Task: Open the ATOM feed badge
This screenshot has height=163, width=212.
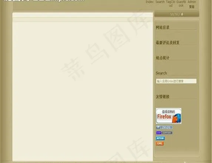Action: click(x=160, y=138)
